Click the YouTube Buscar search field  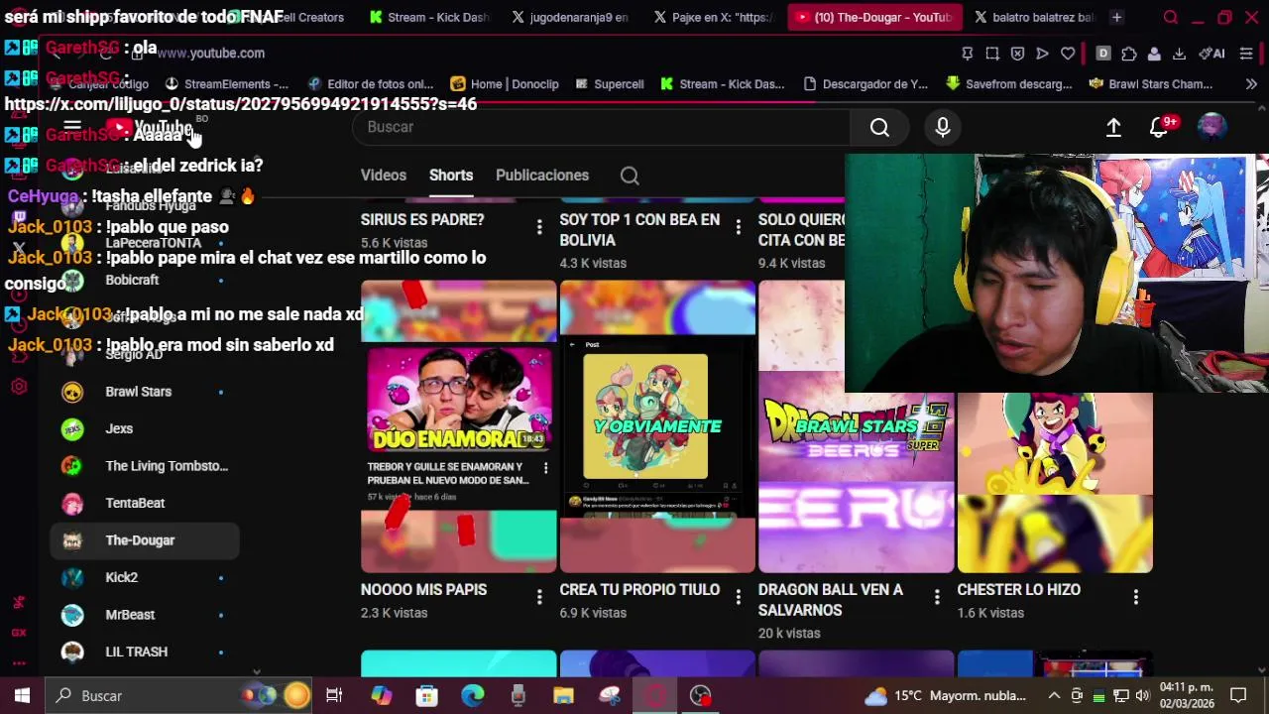click(x=601, y=127)
